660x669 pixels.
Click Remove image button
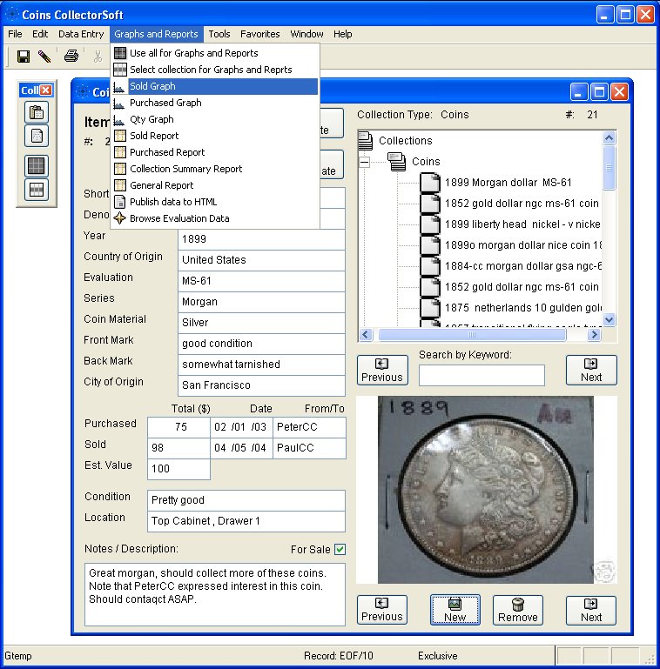518,610
